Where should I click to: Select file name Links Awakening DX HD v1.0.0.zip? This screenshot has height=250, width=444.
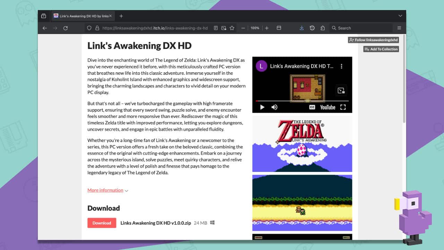pos(156,223)
